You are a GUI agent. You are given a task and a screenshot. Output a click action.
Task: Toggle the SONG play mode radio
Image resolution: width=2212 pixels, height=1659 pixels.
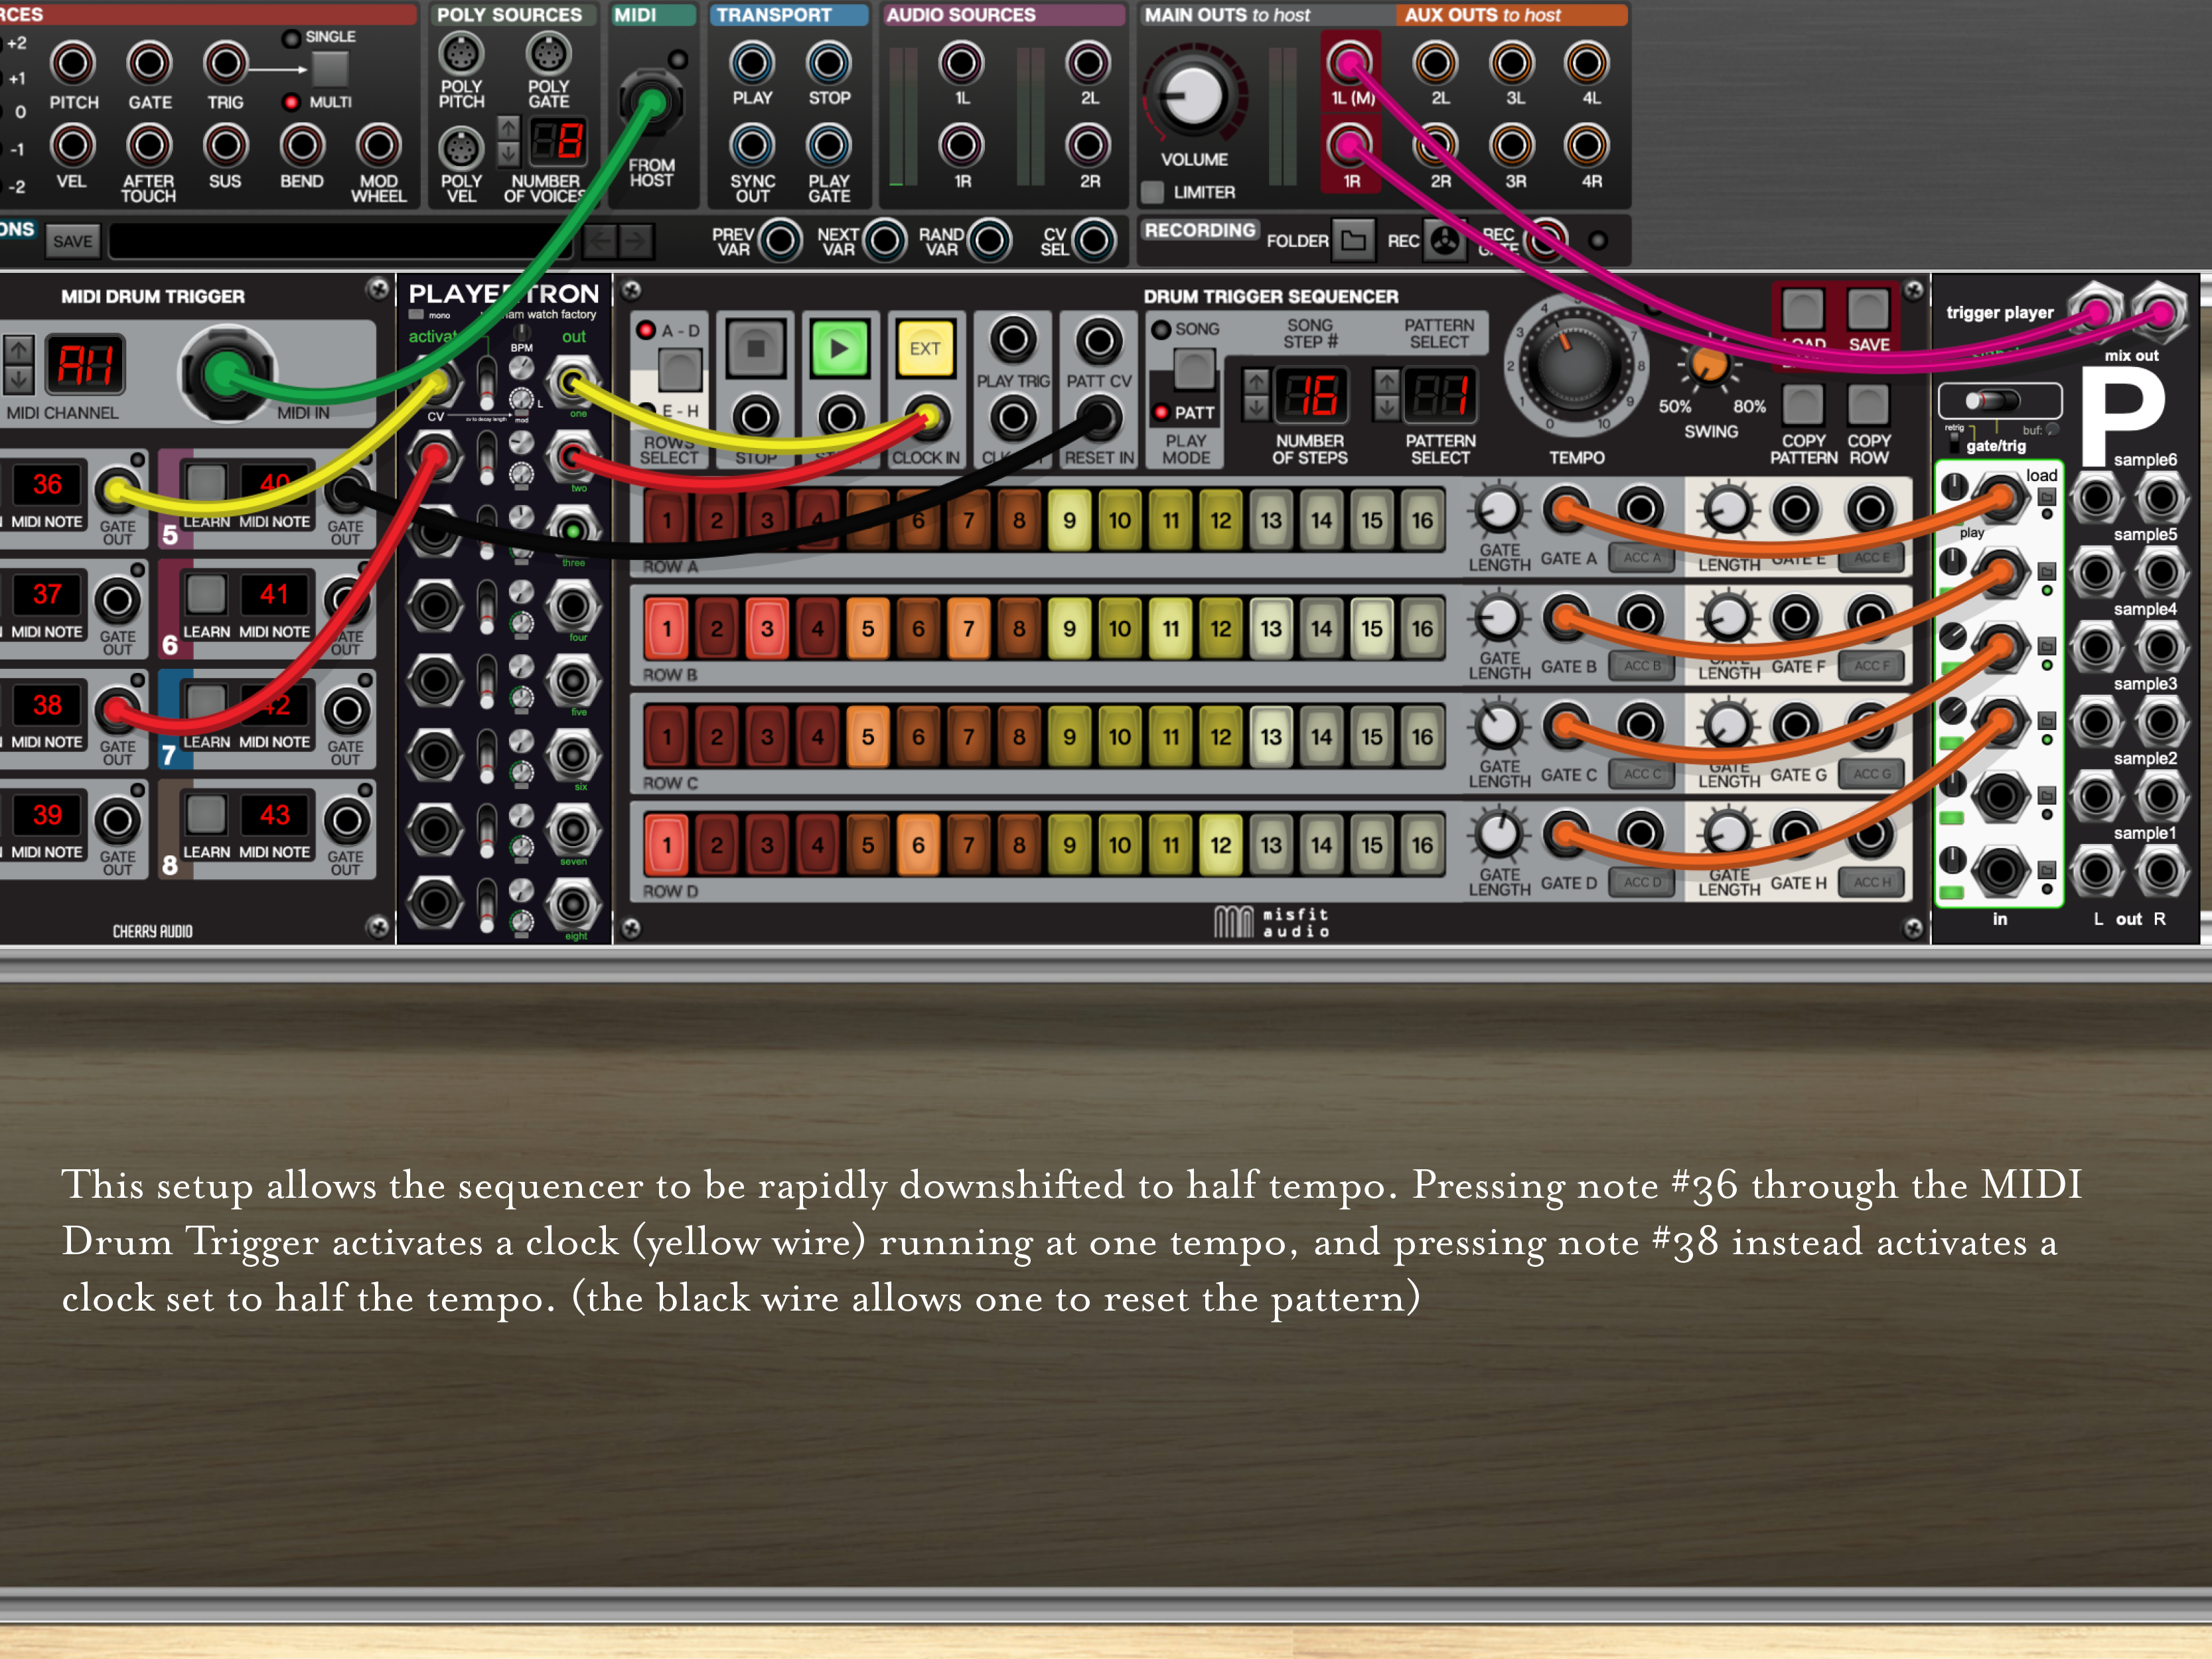[1161, 329]
